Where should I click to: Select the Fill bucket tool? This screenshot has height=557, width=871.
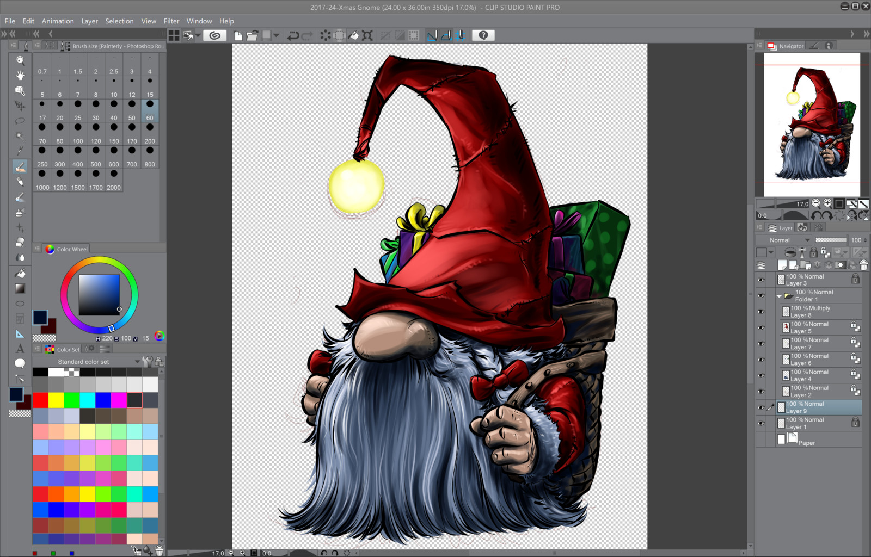20,273
